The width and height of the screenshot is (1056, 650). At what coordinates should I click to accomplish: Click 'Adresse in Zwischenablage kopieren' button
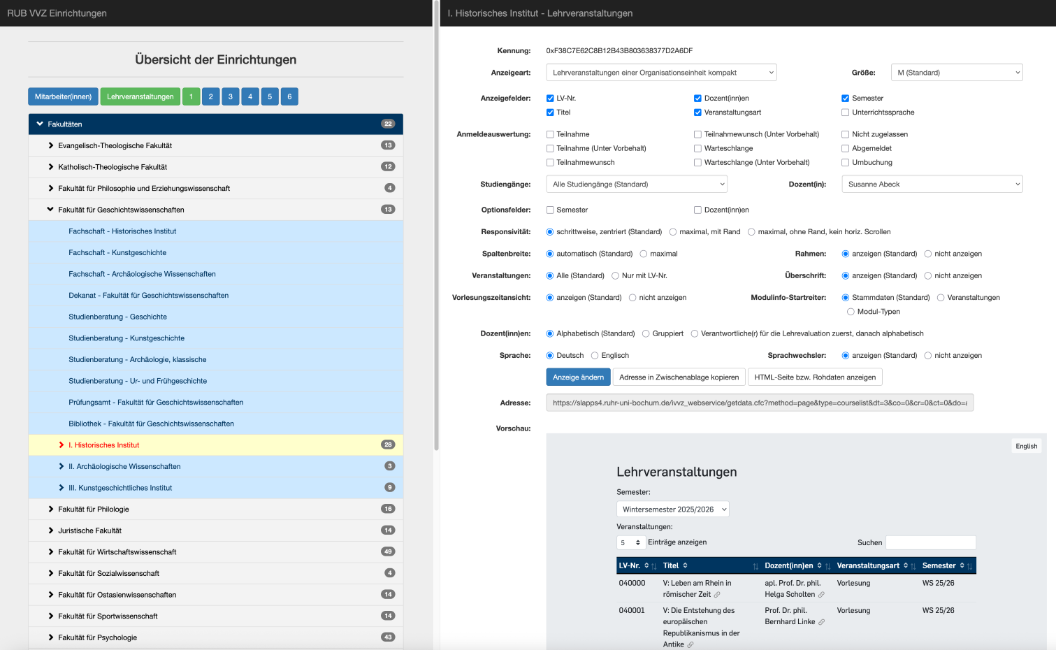[x=679, y=377]
